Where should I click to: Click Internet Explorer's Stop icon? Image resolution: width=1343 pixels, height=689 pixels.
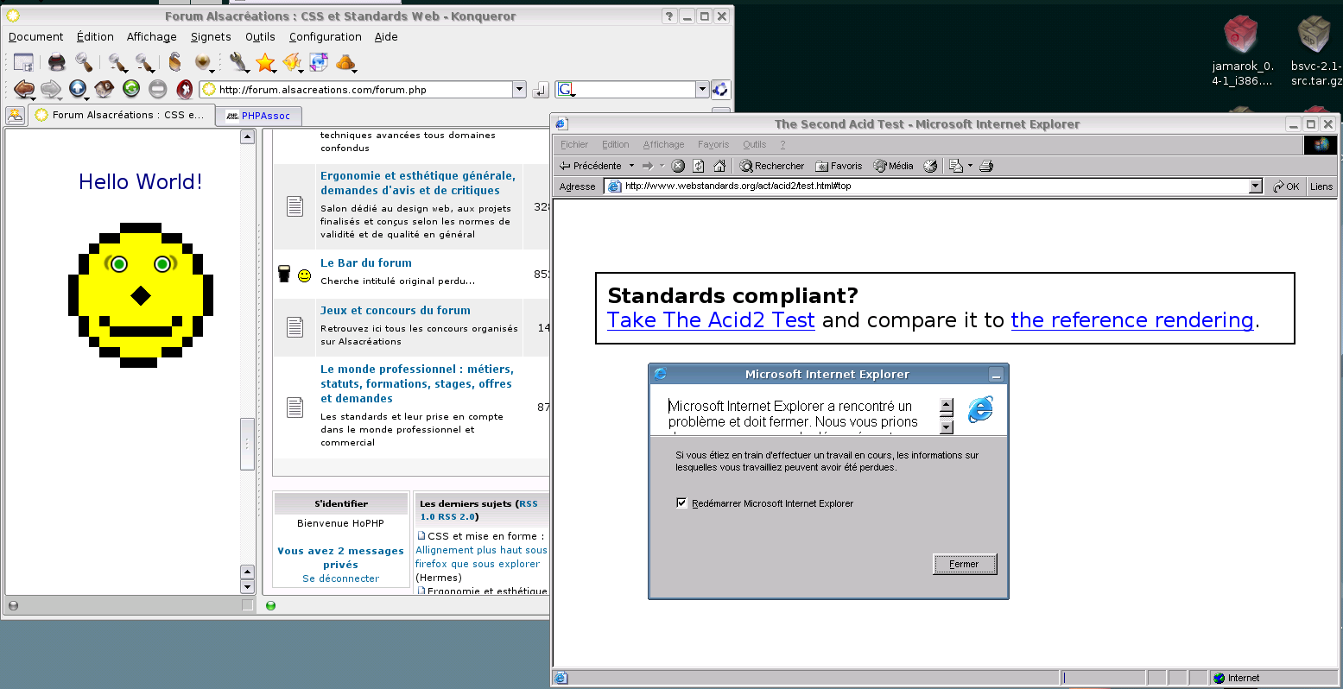(x=678, y=166)
